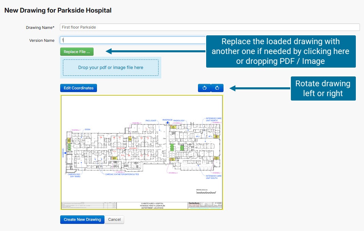Open Edit Coordinates for the drawing
Viewport: 364px width, 231px height.
[79, 88]
